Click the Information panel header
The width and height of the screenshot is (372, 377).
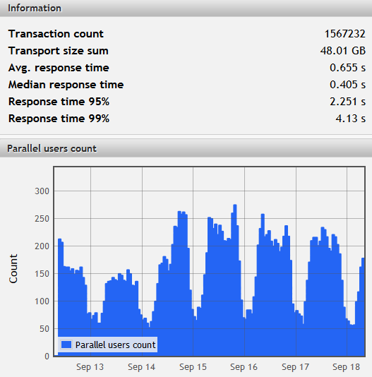tap(186, 8)
